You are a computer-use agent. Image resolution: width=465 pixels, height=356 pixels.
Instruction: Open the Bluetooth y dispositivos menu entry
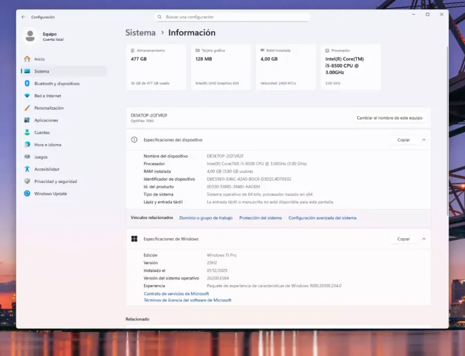click(x=64, y=84)
